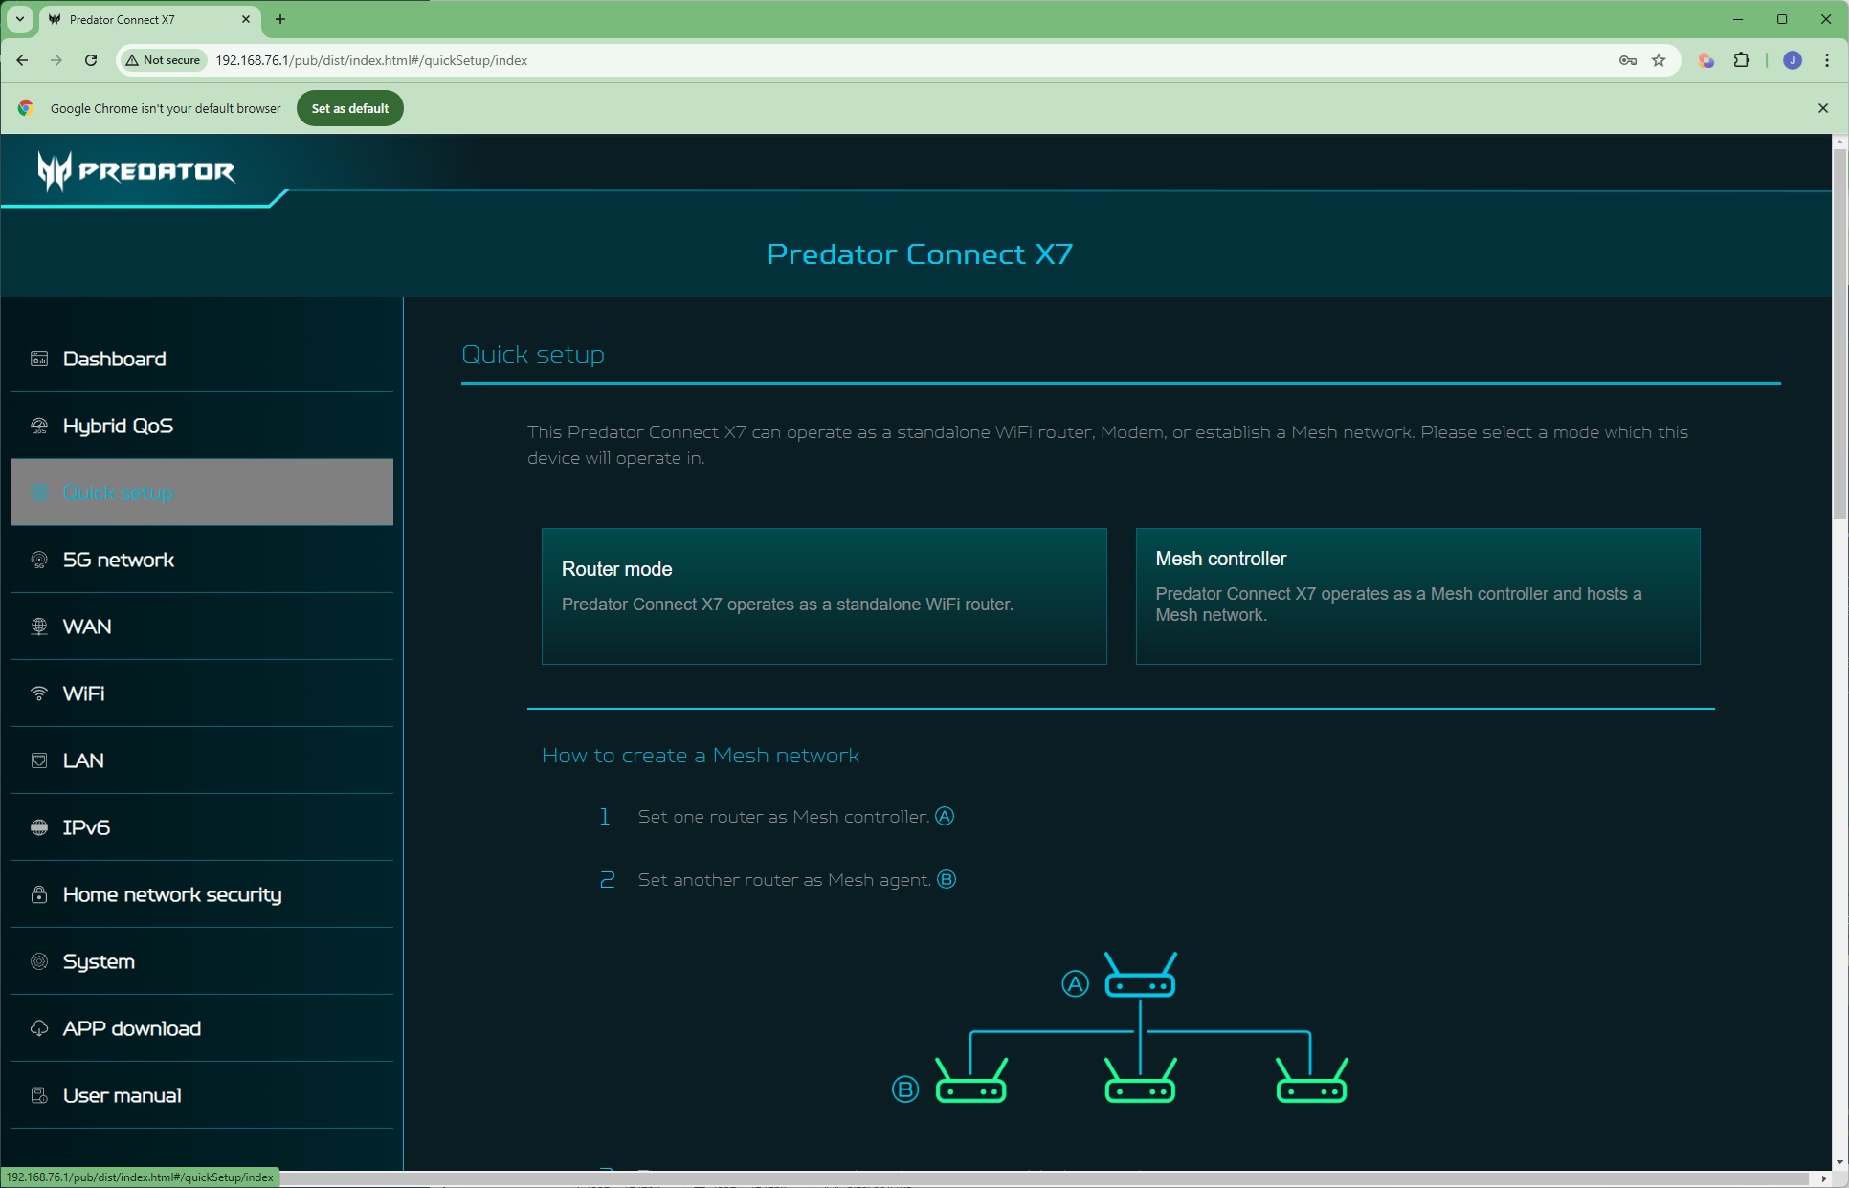Screen dimensions: 1849x1188
Task: Click the APP download cloud icon
Action: [39, 1028]
